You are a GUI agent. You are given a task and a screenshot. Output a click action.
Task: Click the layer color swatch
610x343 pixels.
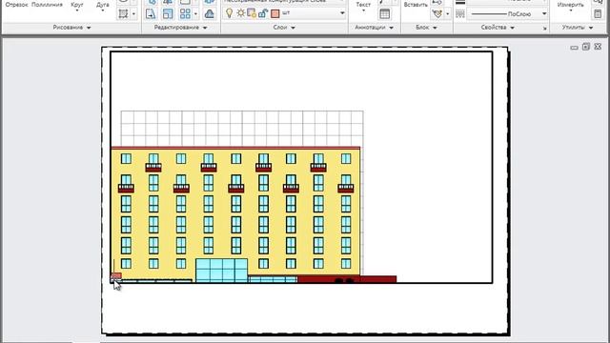coord(275,13)
